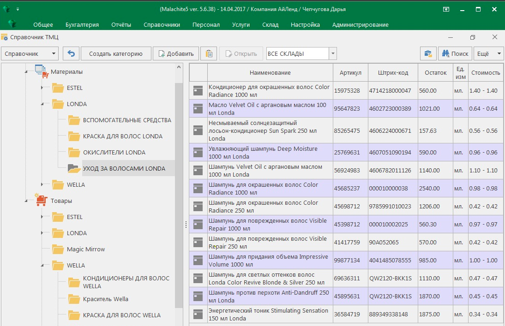Viewport: 505px width, 326px height.
Task: Select the ОКИСЛИТЕЛИ LONDA folder
Action: 114,153
